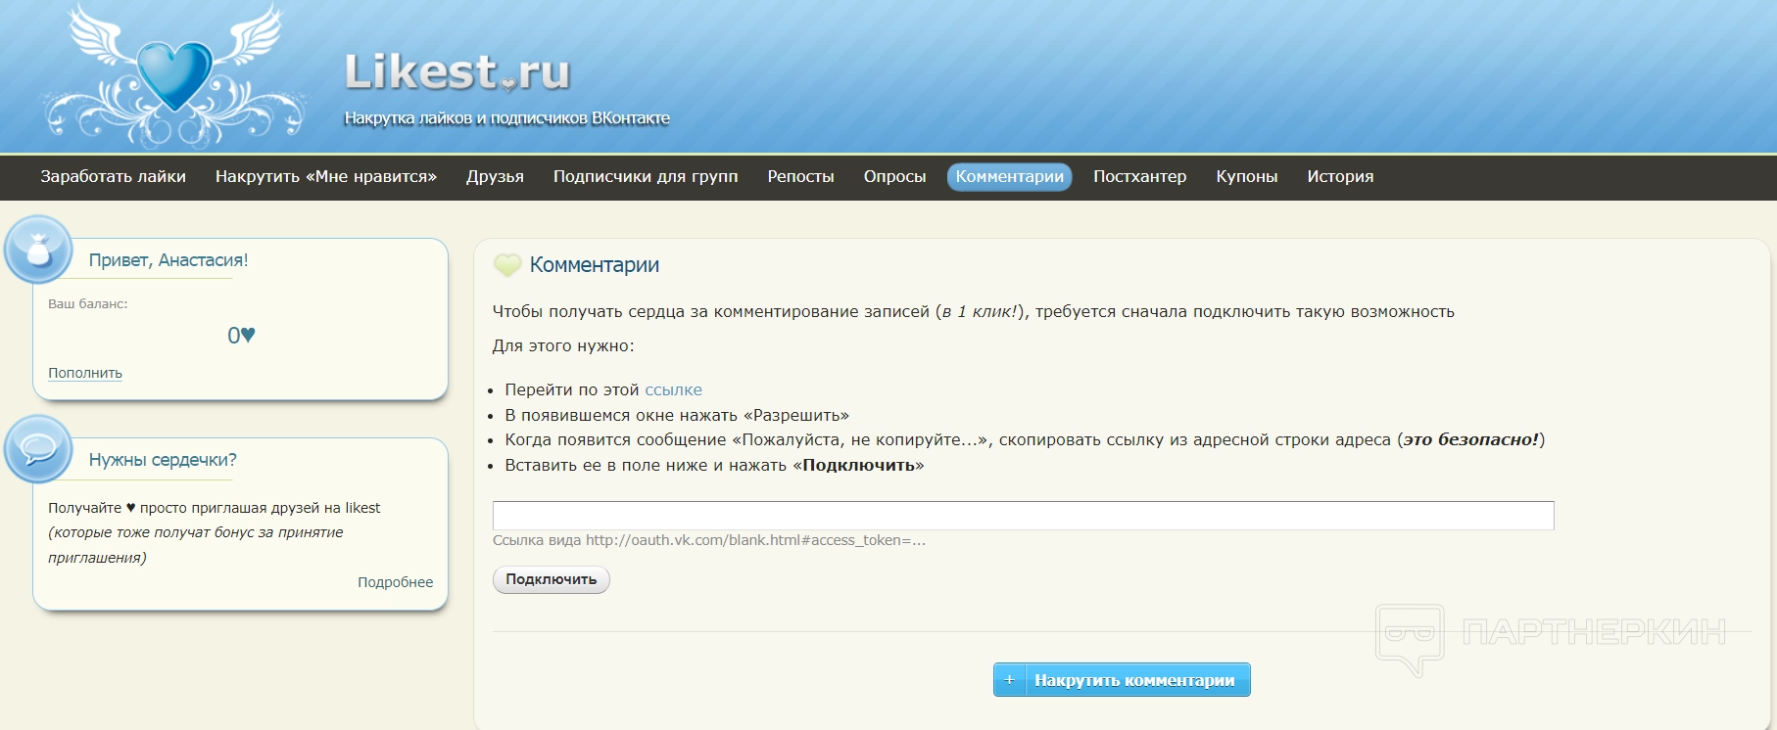Click the speech bubble invite icon

(x=38, y=449)
